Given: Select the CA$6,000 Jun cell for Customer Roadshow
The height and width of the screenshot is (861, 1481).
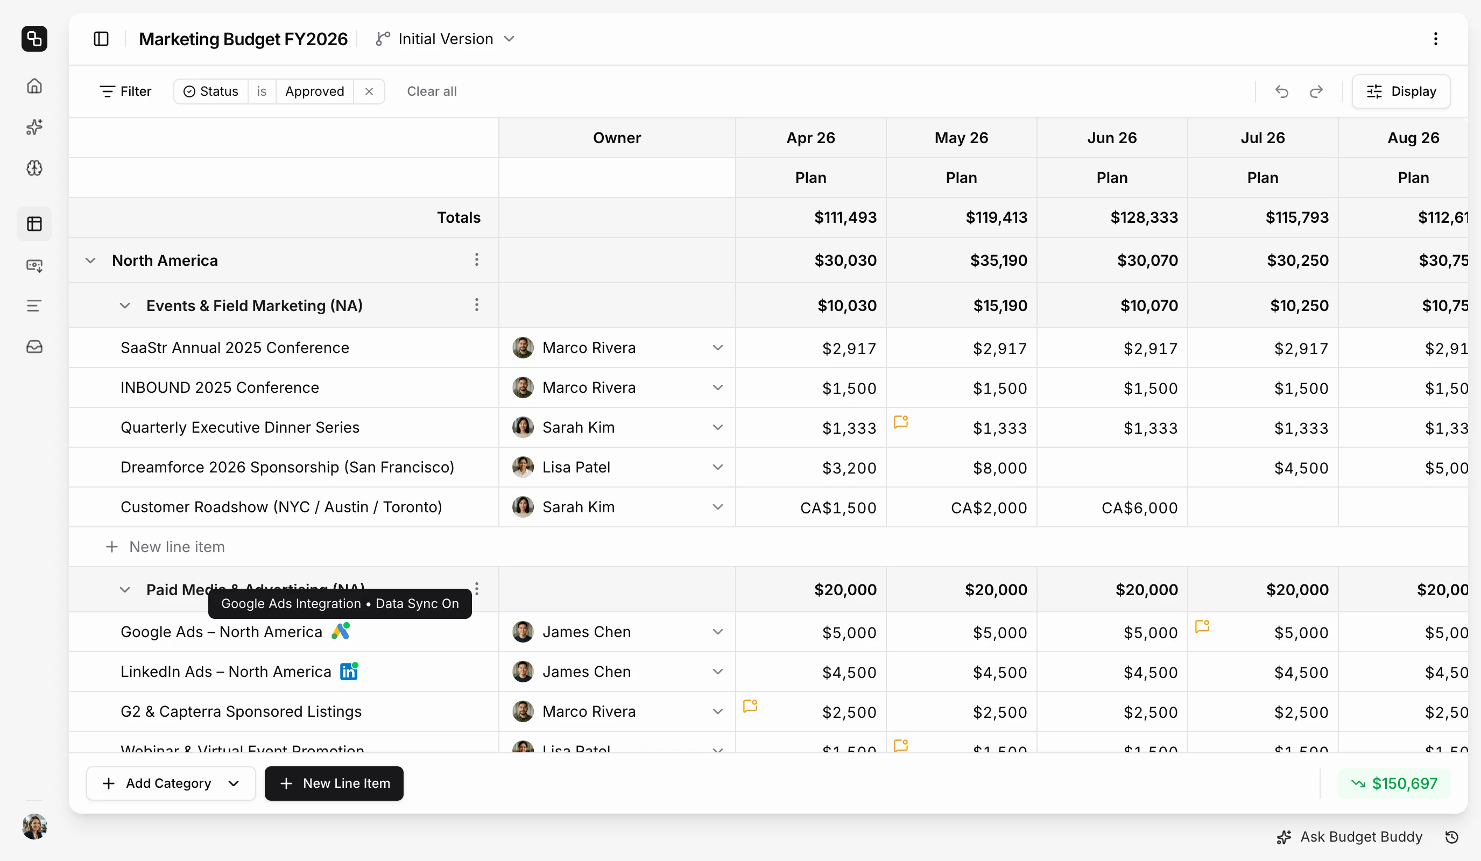Looking at the screenshot, I should point(1112,507).
